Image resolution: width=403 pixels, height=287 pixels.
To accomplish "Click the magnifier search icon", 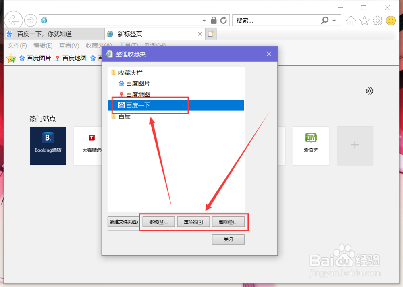I will [324, 20].
